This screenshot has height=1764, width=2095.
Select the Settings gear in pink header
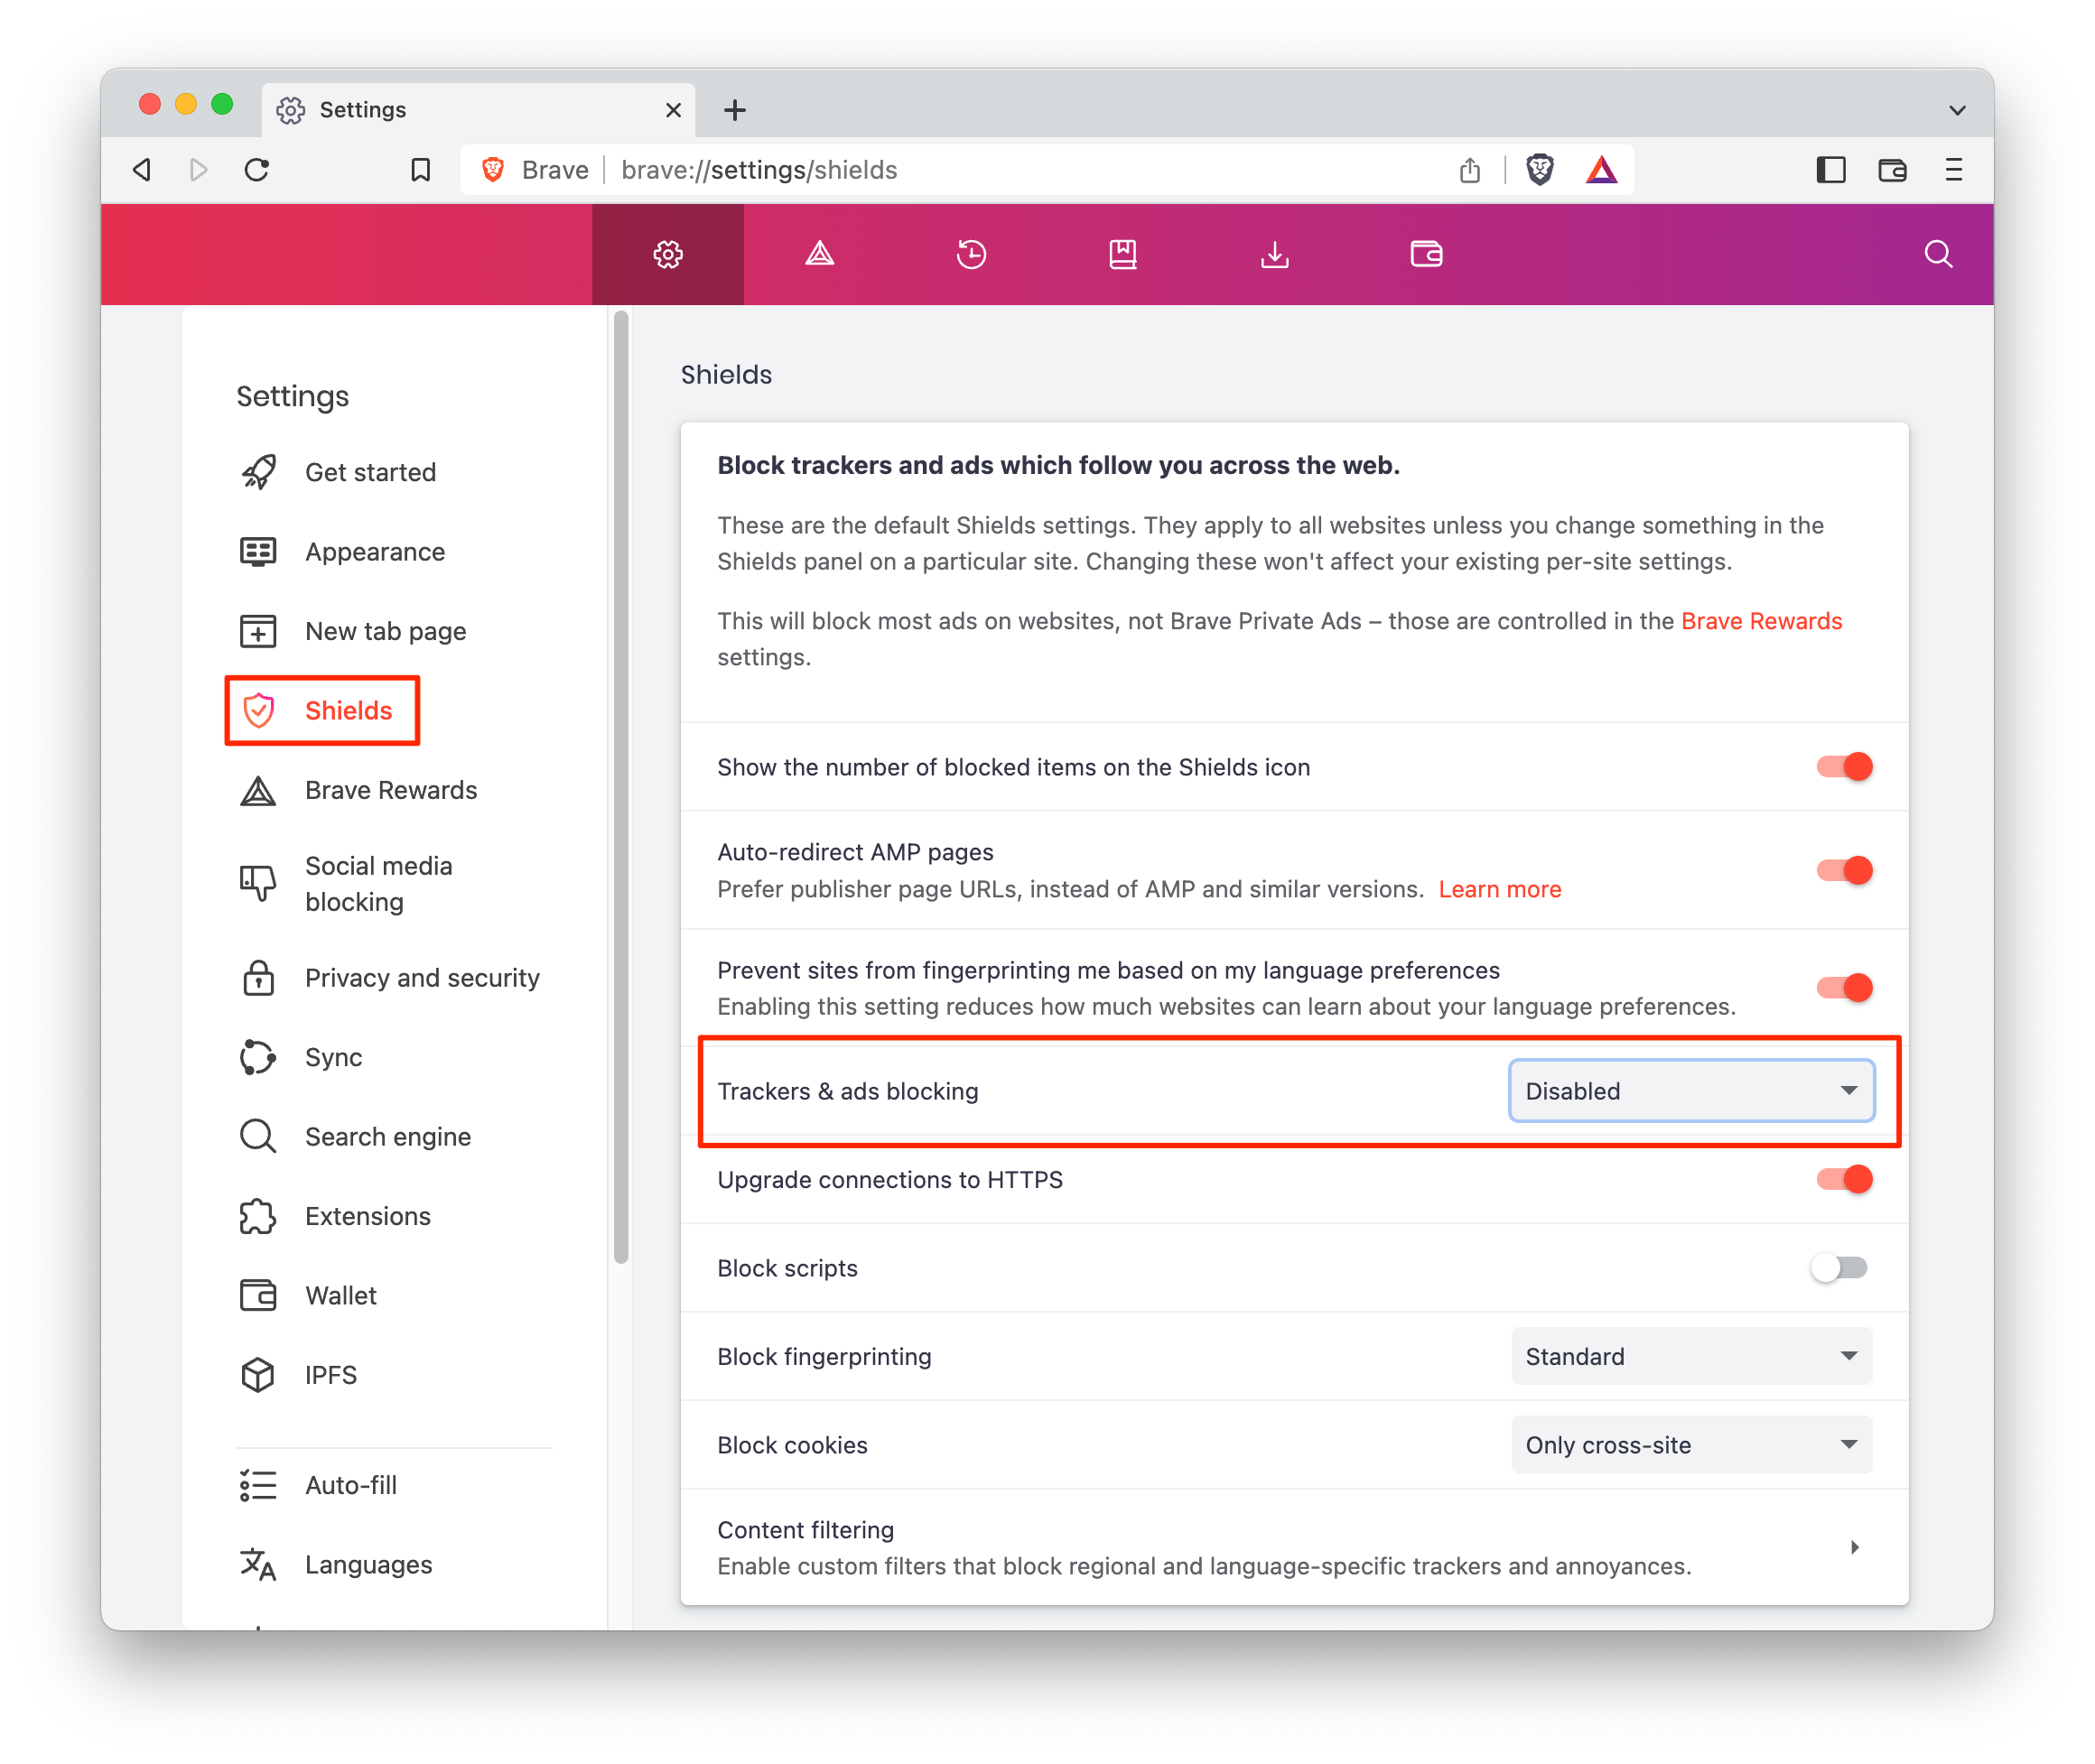[668, 254]
